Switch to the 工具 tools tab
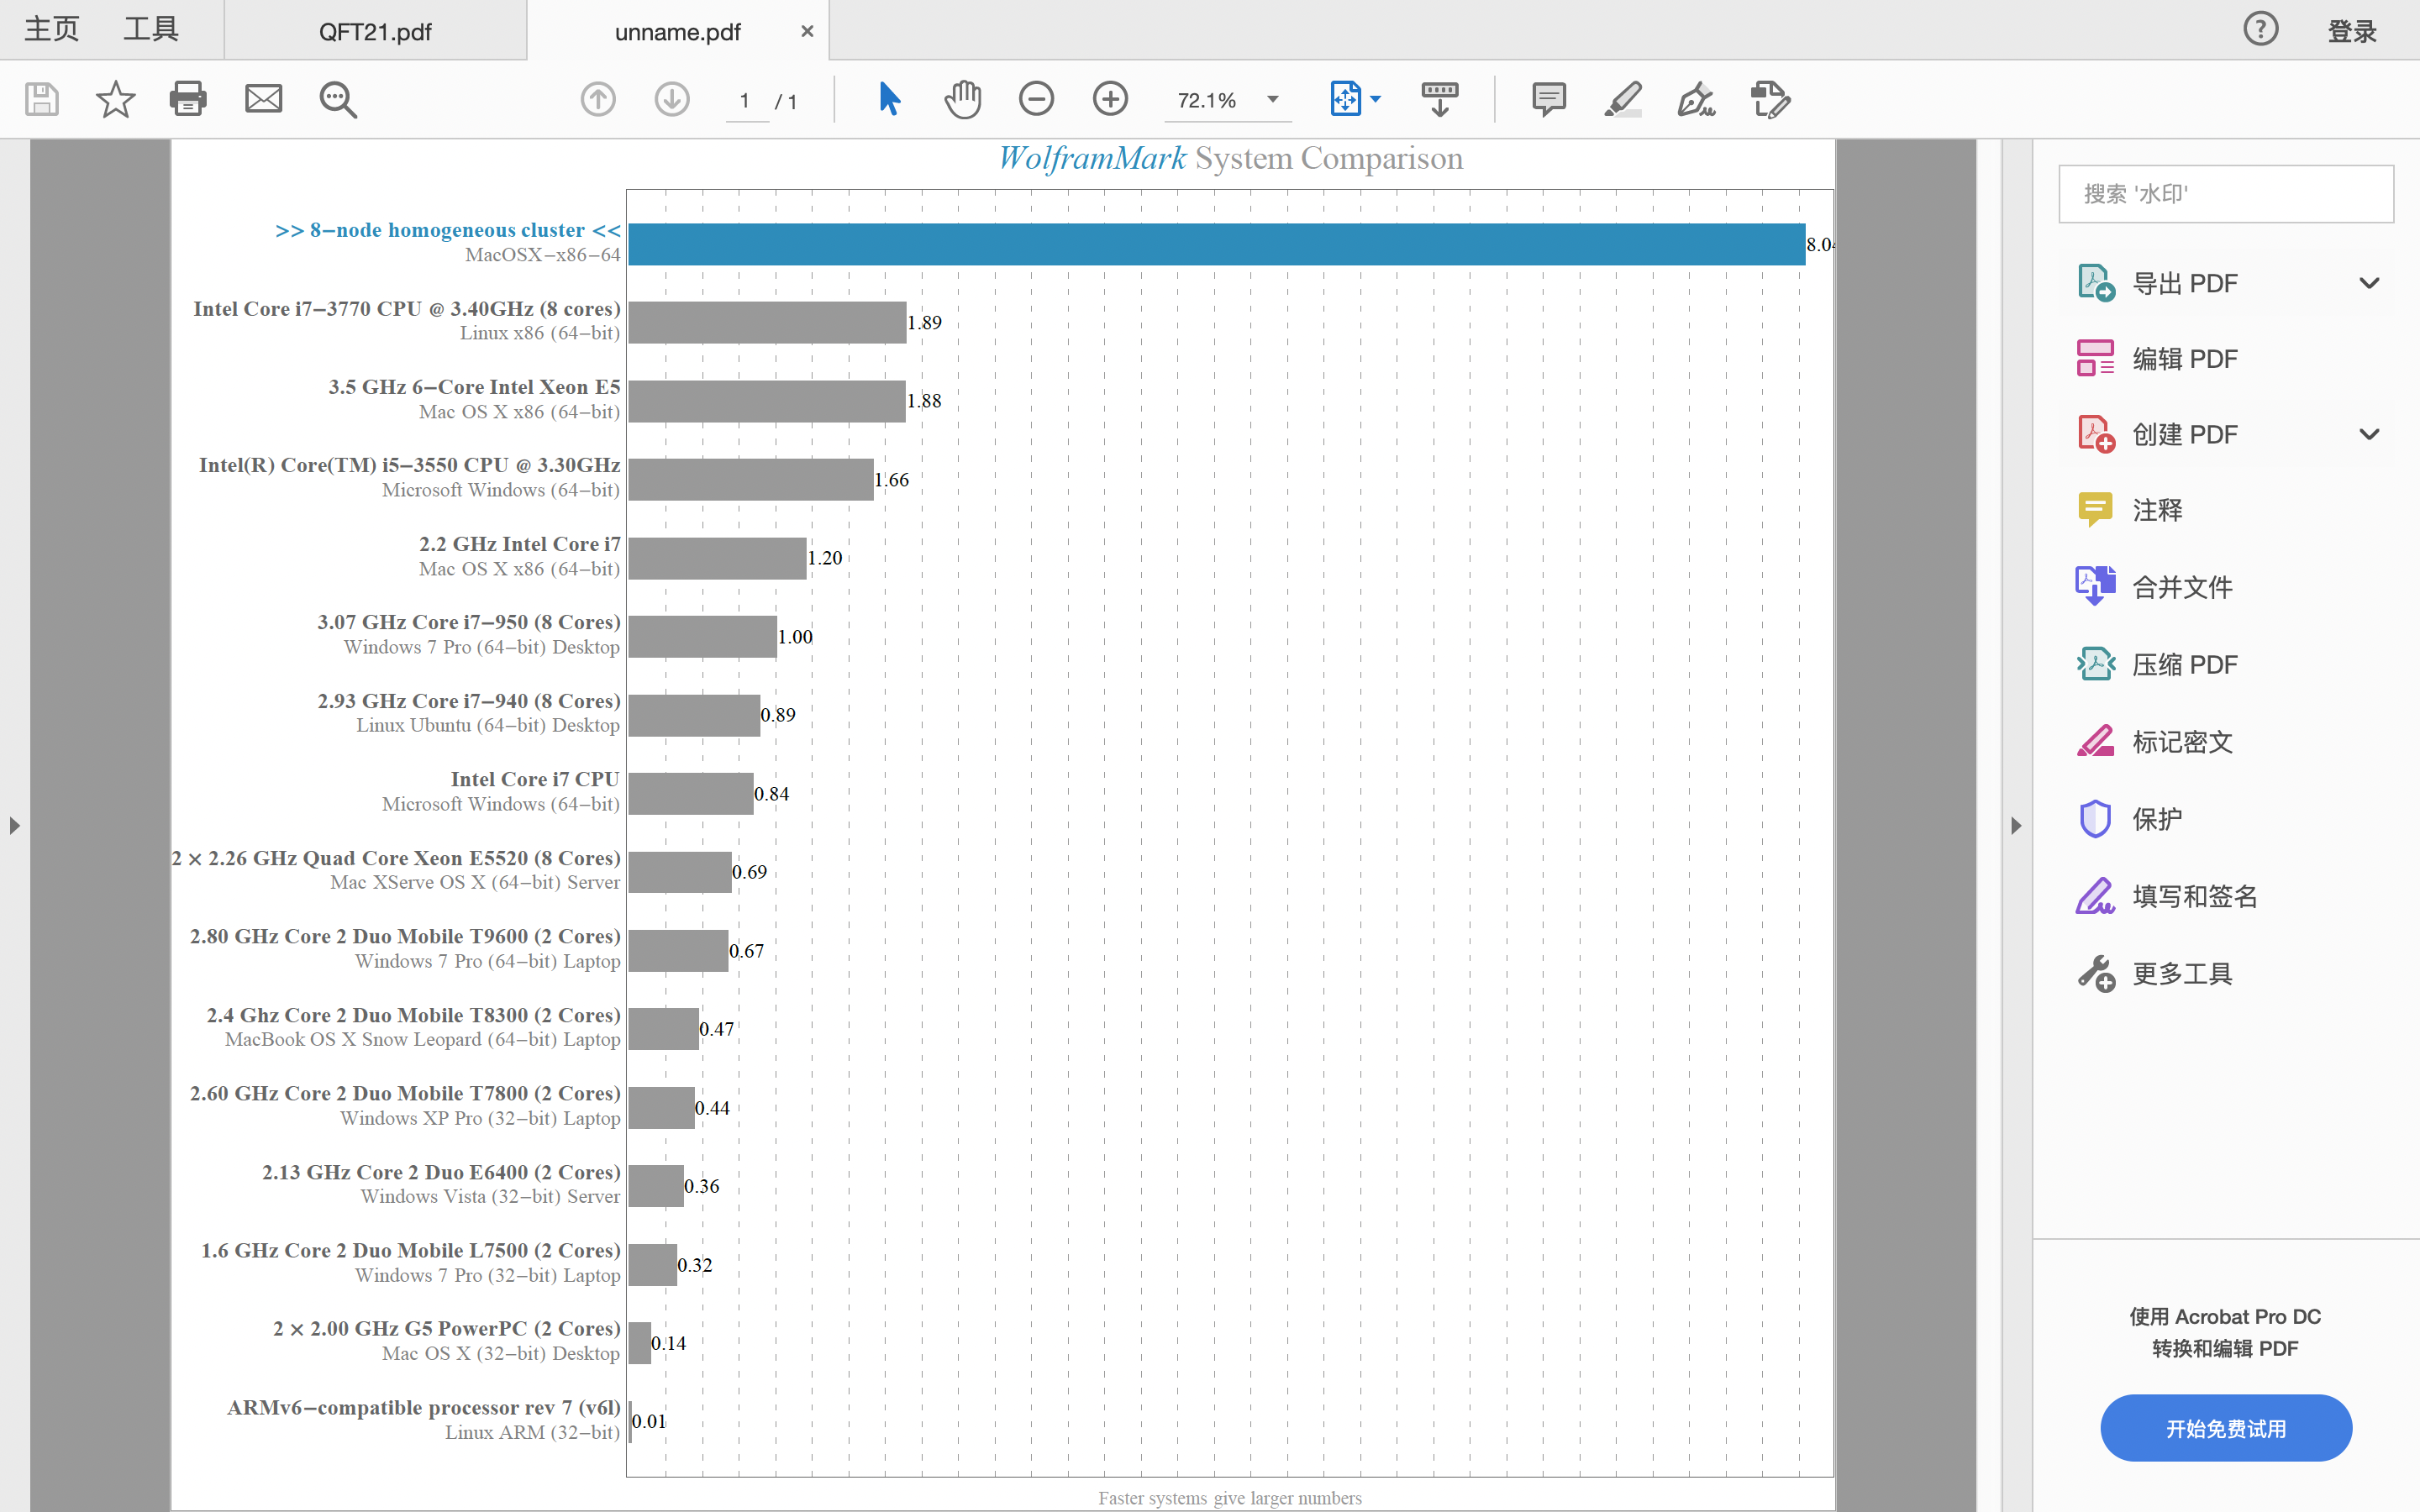 151,29
